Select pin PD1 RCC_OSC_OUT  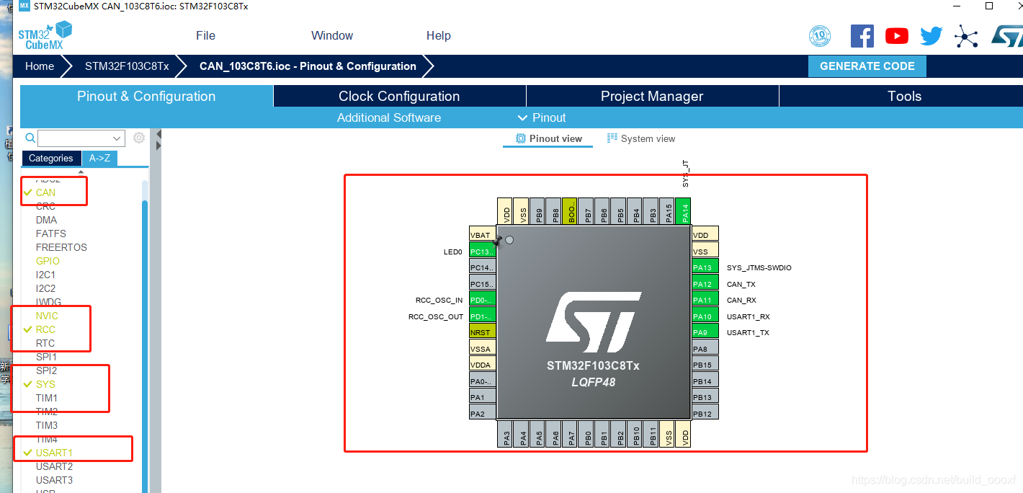pyautogui.click(x=482, y=316)
